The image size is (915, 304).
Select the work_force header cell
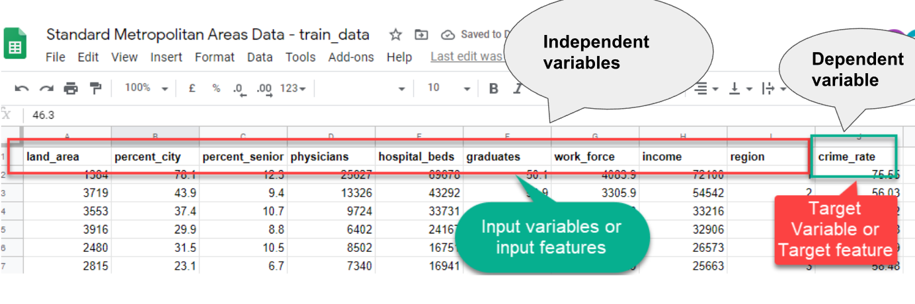coord(595,157)
